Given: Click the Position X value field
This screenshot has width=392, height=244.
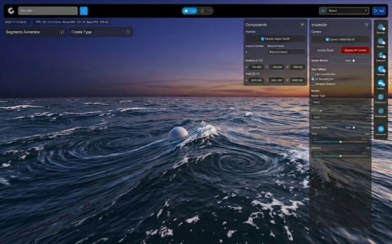Looking at the screenshot, I should (257, 67).
